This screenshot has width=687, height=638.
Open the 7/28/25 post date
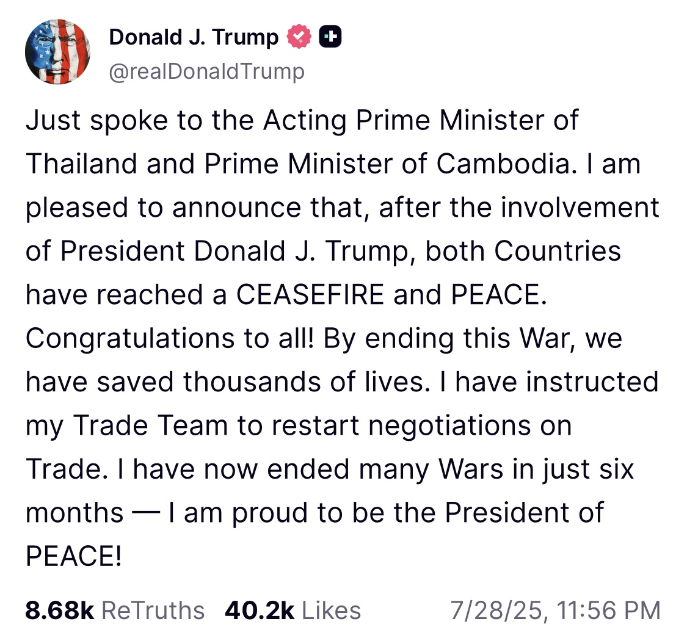[495, 611]
